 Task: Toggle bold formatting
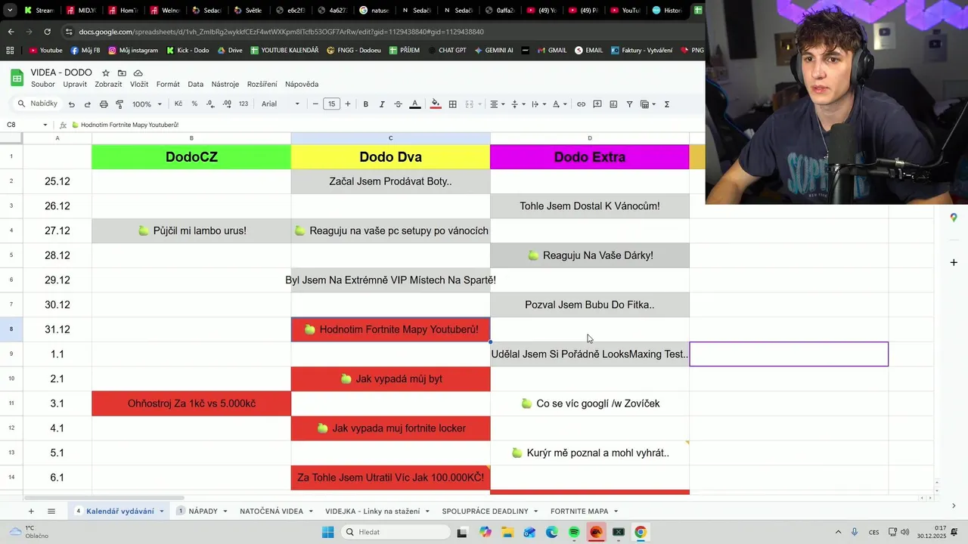point(365,104)
